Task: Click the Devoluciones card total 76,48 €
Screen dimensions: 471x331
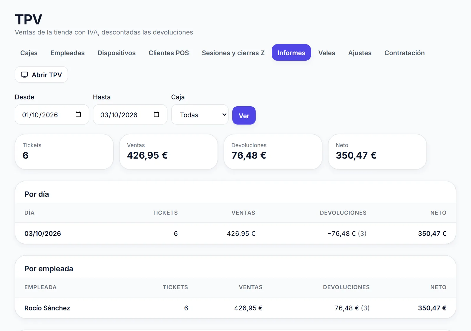Action: [249, 155]
